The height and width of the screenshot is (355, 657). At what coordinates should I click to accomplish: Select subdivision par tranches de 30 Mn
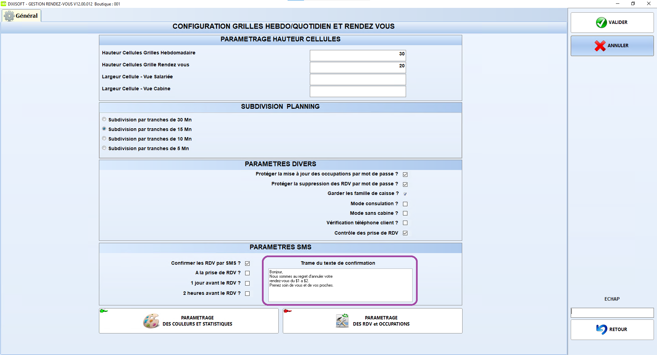(104, 119)
